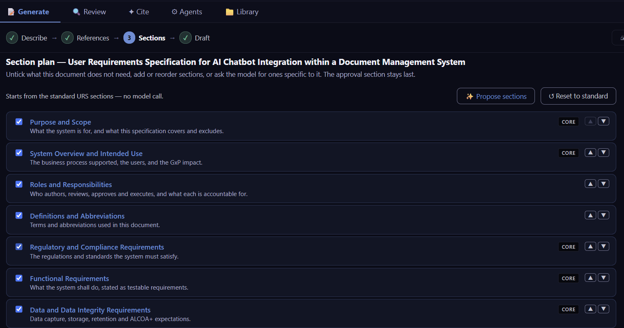Click Reset to standard button
Image resolution: width=624 pixels, height=328 pixels.
[578, 96]
